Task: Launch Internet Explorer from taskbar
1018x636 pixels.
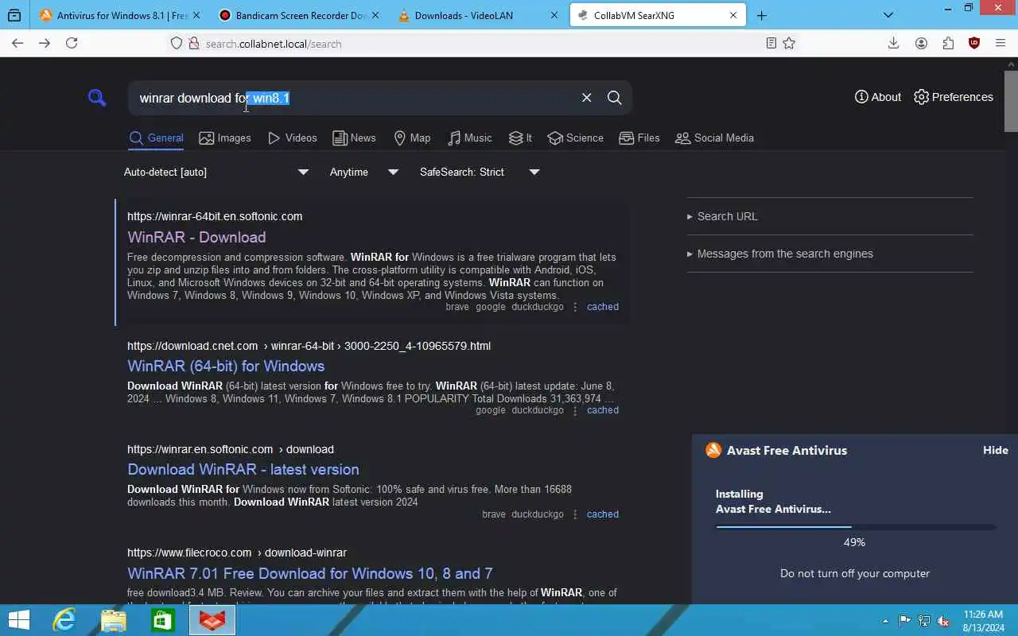Action: (64, 620)
